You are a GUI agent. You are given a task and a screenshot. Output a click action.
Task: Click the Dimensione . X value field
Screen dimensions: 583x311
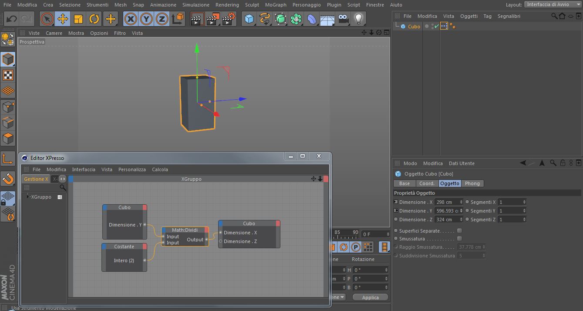(448, 202)
